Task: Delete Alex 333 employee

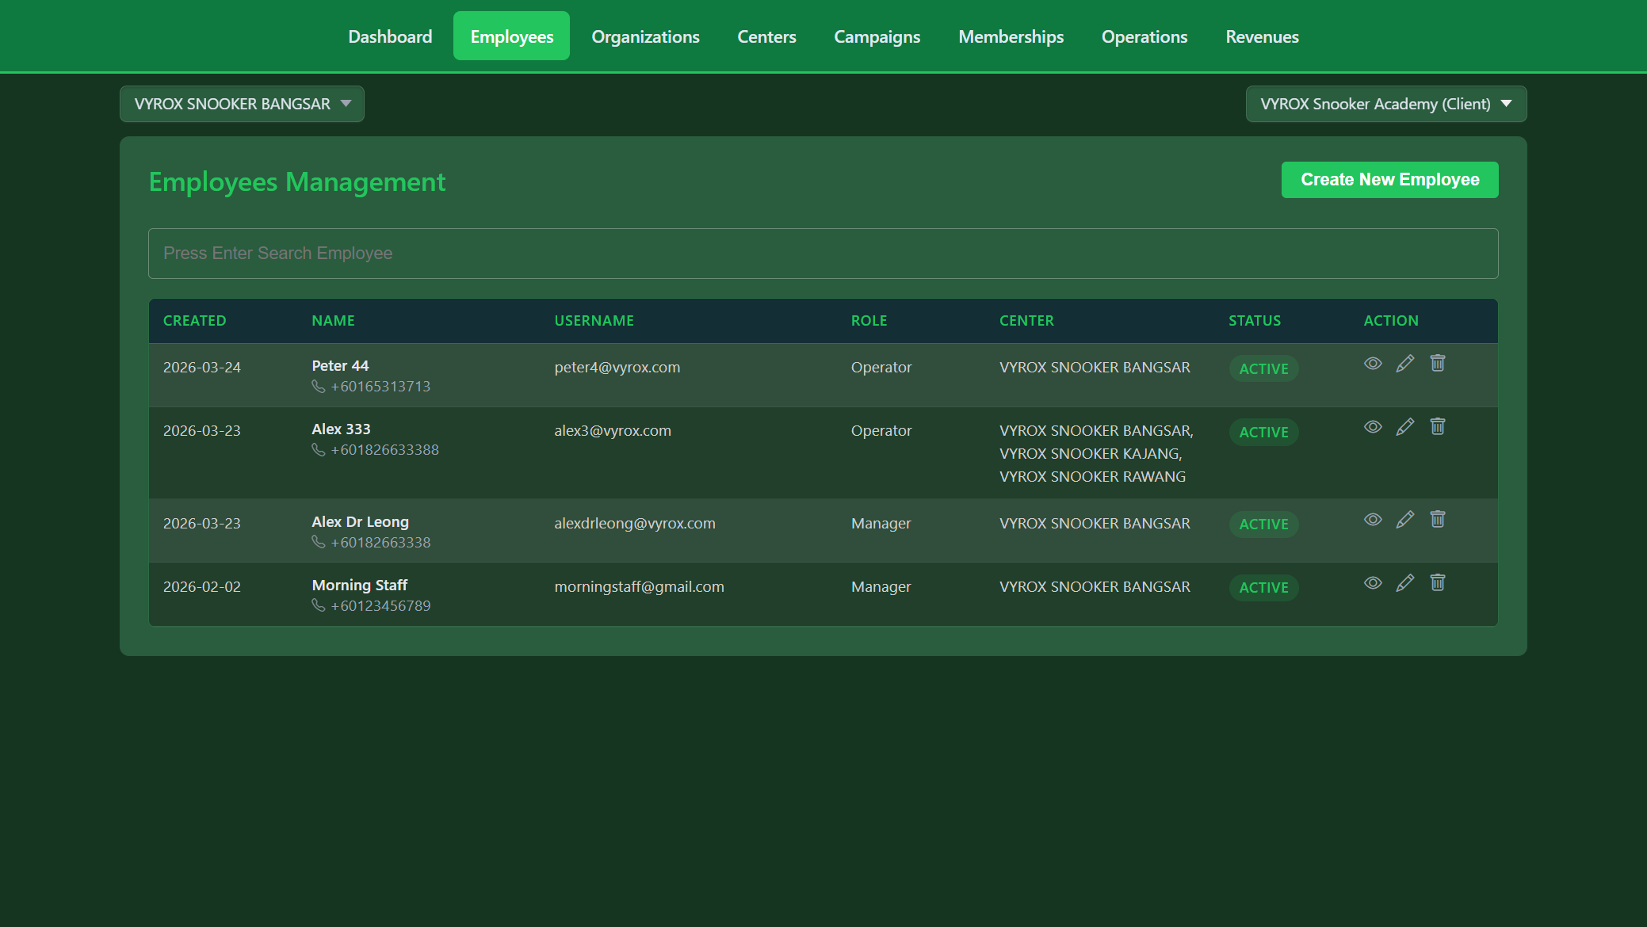Action: pos(1438,426)
